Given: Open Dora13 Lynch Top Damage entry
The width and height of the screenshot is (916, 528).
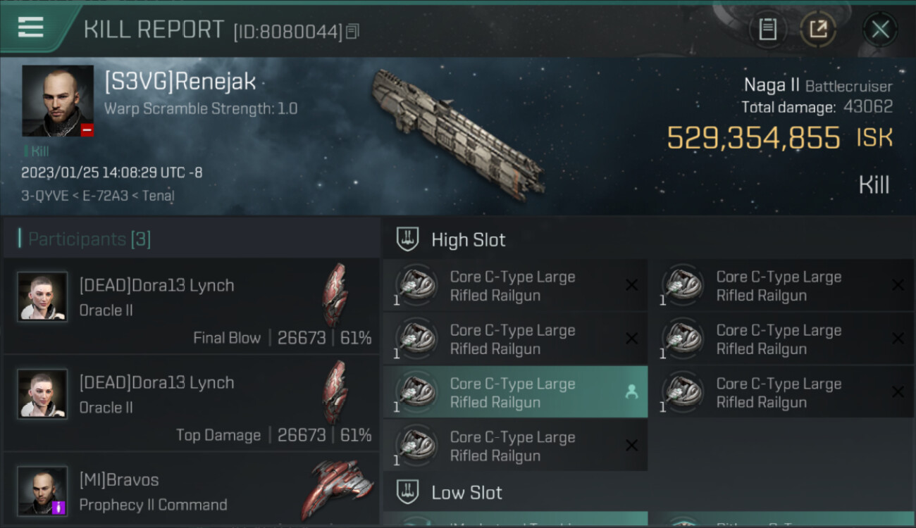Looking at the screenshot, I should pos(191,404).
